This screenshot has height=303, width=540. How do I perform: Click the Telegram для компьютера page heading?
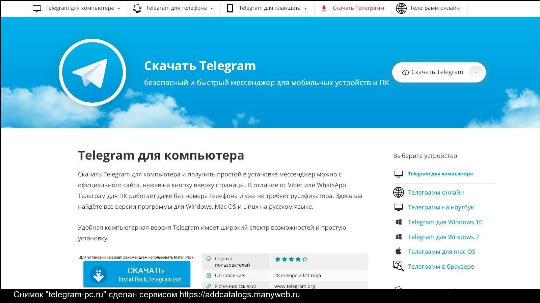(x=161, y=156)
